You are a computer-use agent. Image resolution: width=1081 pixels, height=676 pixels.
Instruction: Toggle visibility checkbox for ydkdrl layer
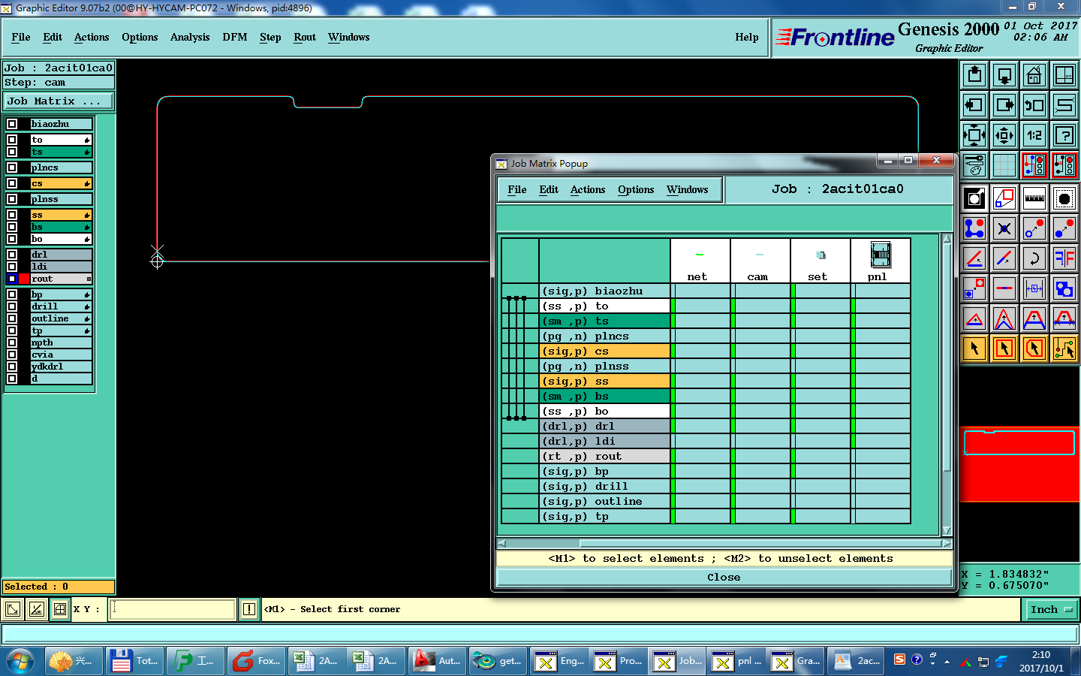click(x=12, y=367)
